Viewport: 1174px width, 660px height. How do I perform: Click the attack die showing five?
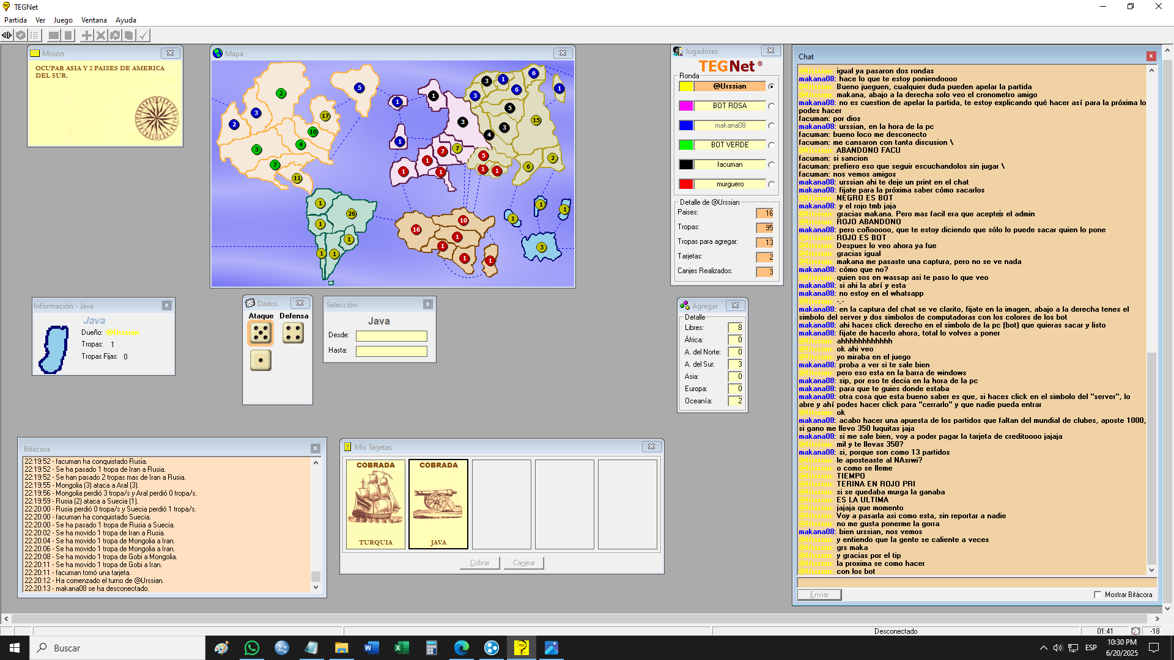[x=260, y=333]
